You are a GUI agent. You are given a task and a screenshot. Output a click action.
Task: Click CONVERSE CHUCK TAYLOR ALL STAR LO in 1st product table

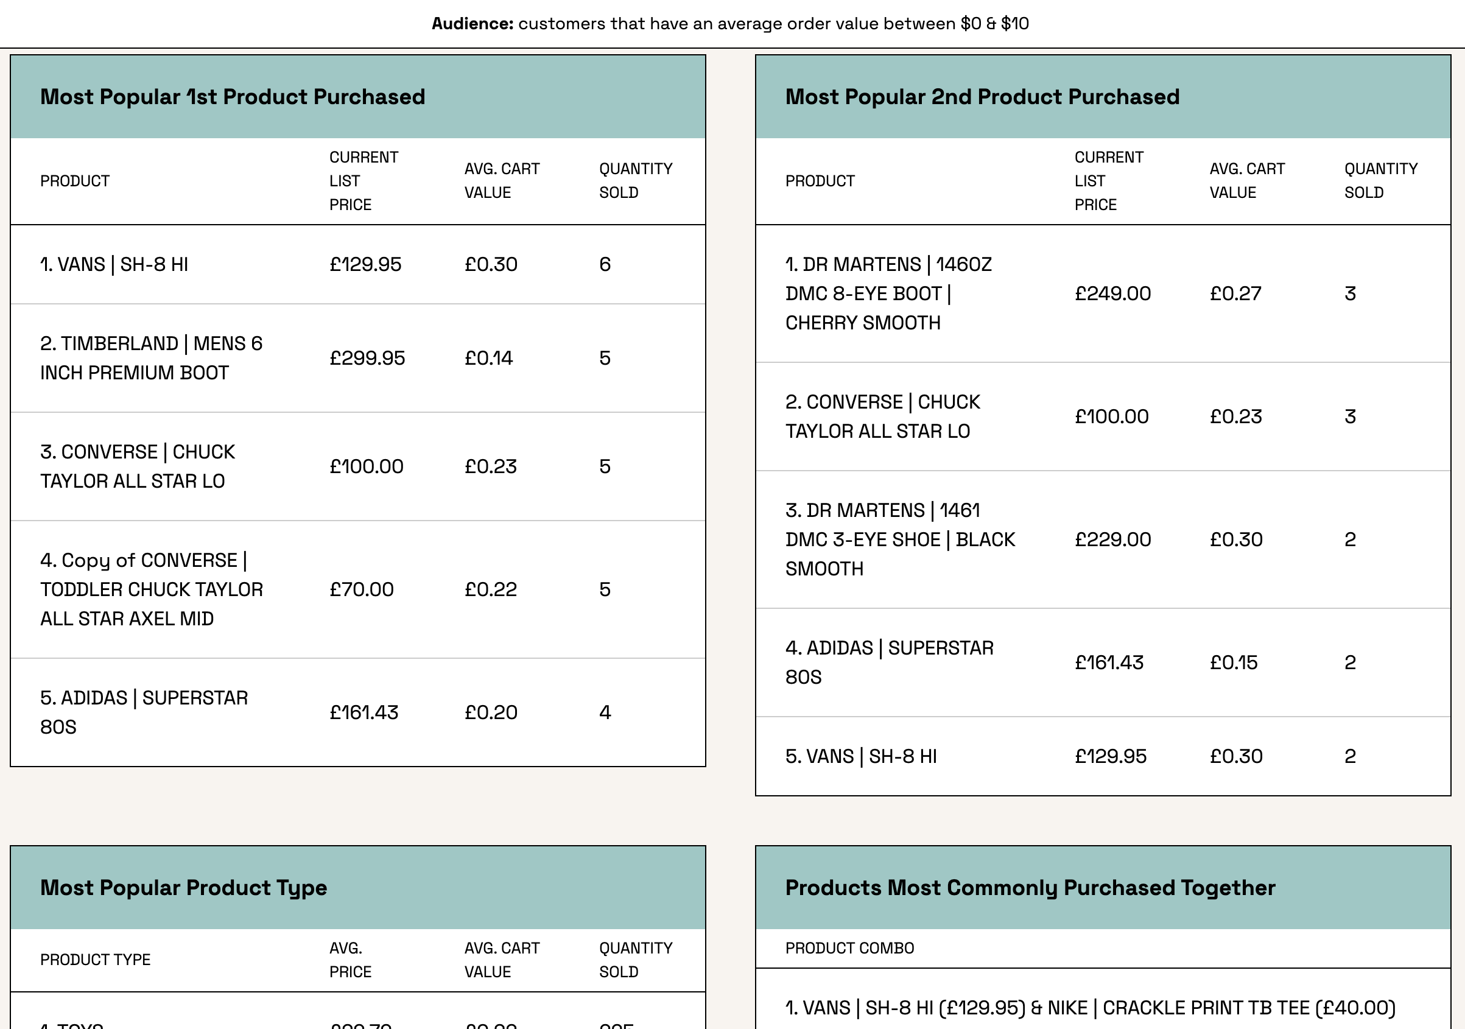[x=137, y=466]
